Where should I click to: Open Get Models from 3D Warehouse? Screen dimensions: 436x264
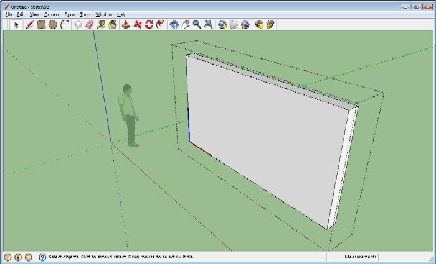[x=258, y=25]
